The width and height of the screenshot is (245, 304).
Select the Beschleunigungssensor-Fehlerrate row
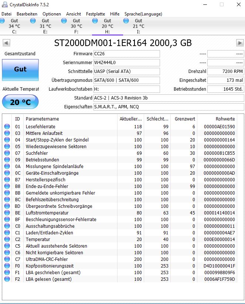pos(120,219)
